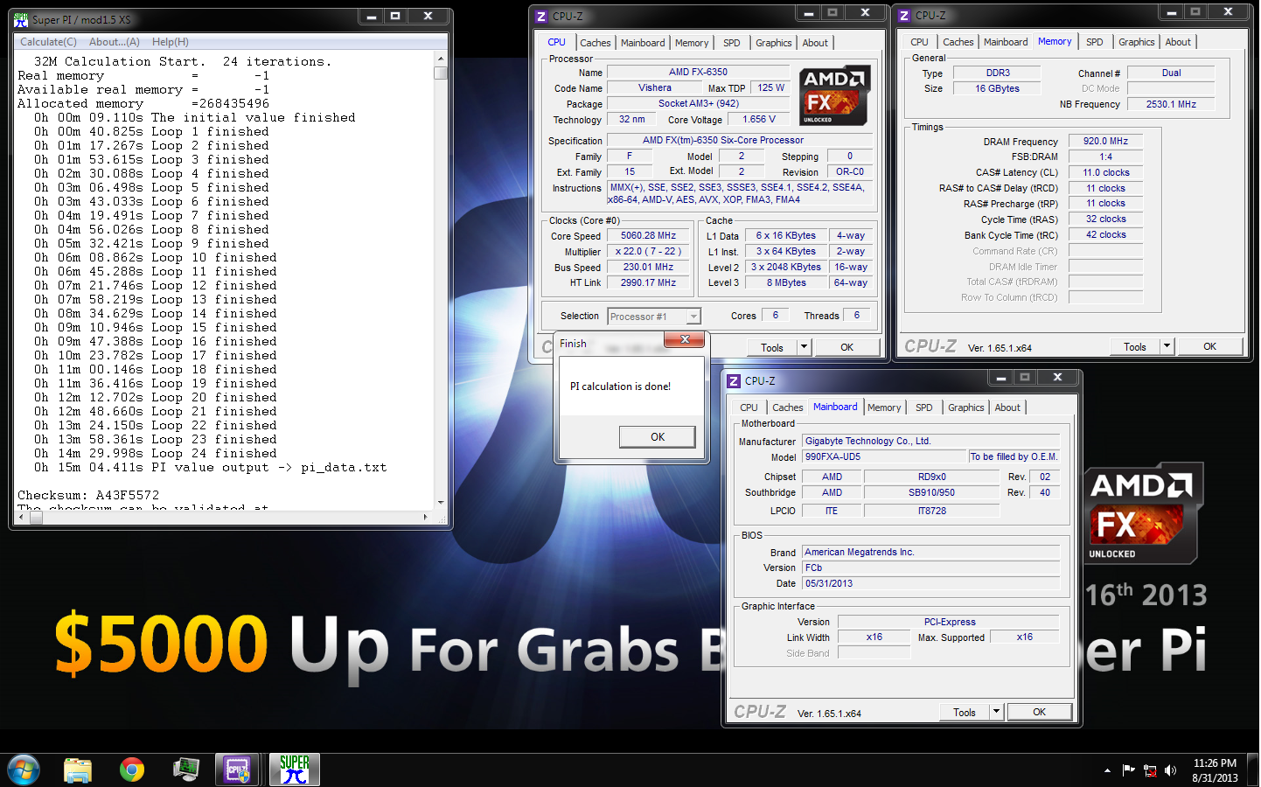Click AMD FX logo in CPU-Z Processor panel

(834, 95)
